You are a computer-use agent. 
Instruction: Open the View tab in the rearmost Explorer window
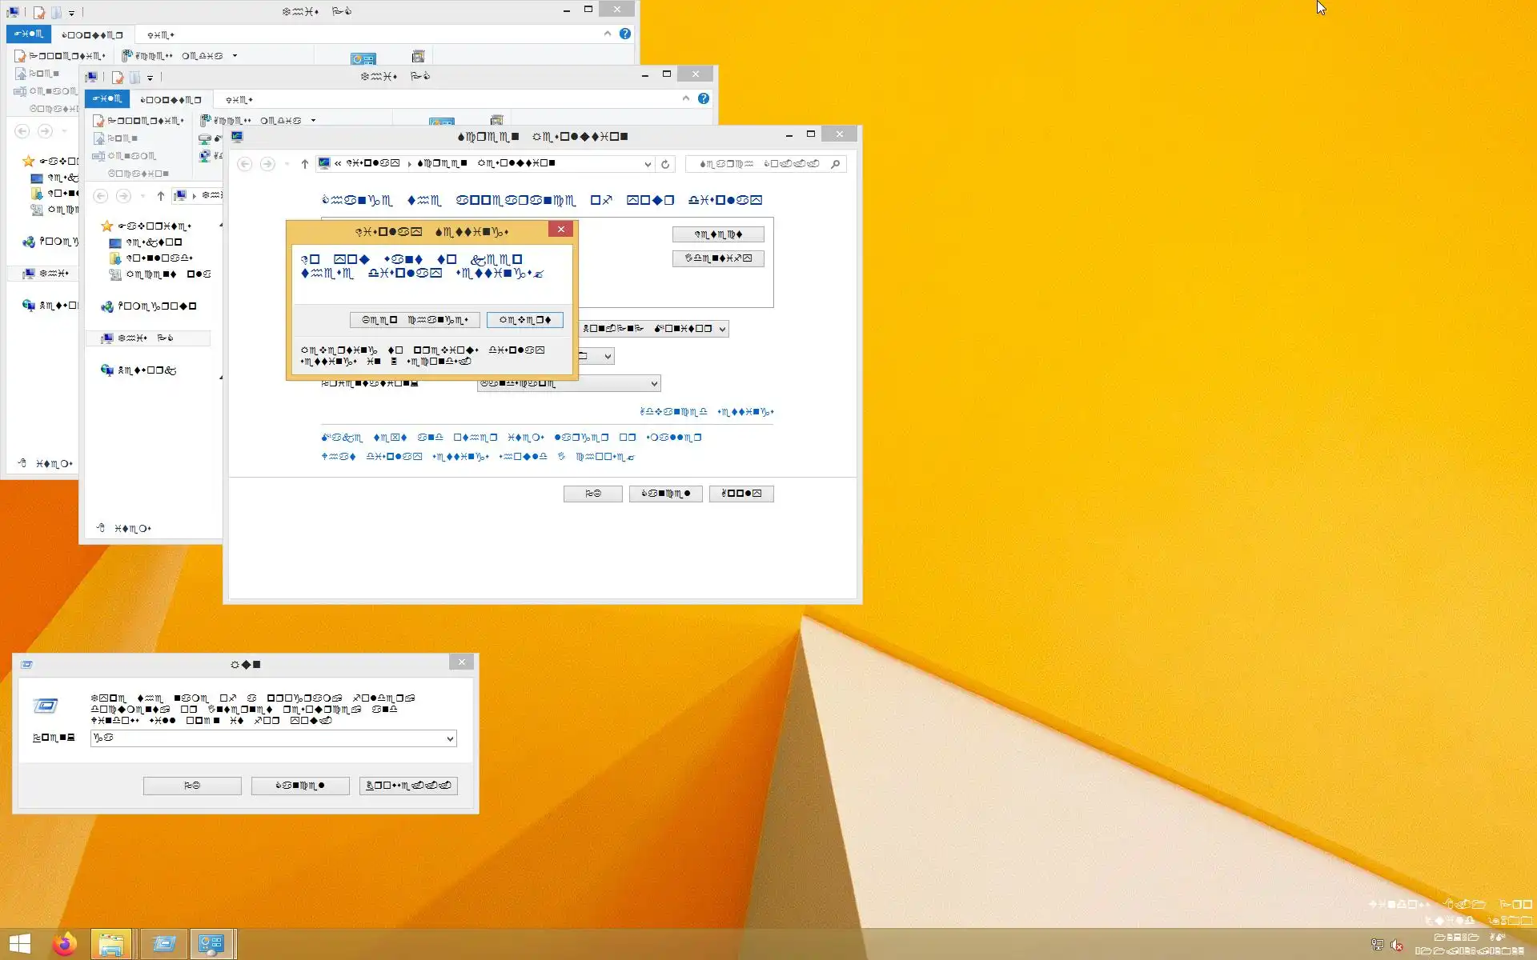(160, 35)
